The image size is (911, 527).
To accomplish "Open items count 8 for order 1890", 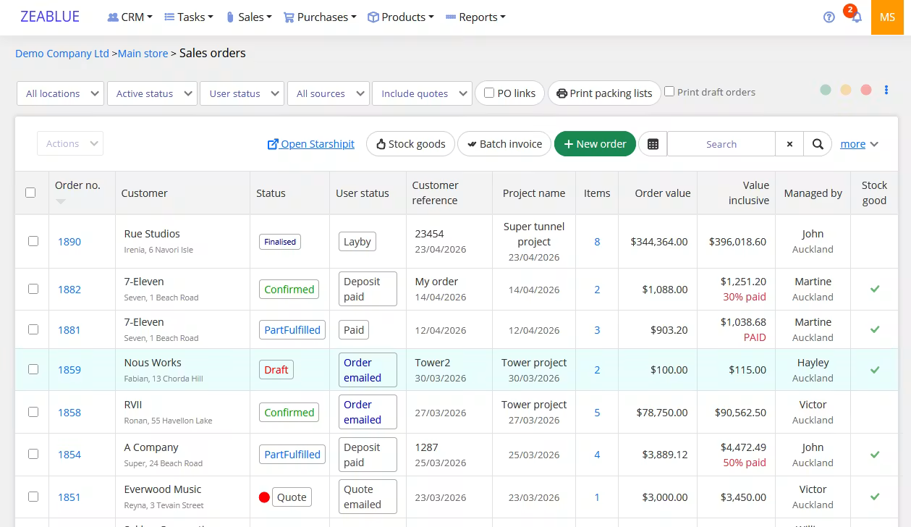I will click(597, 242).
